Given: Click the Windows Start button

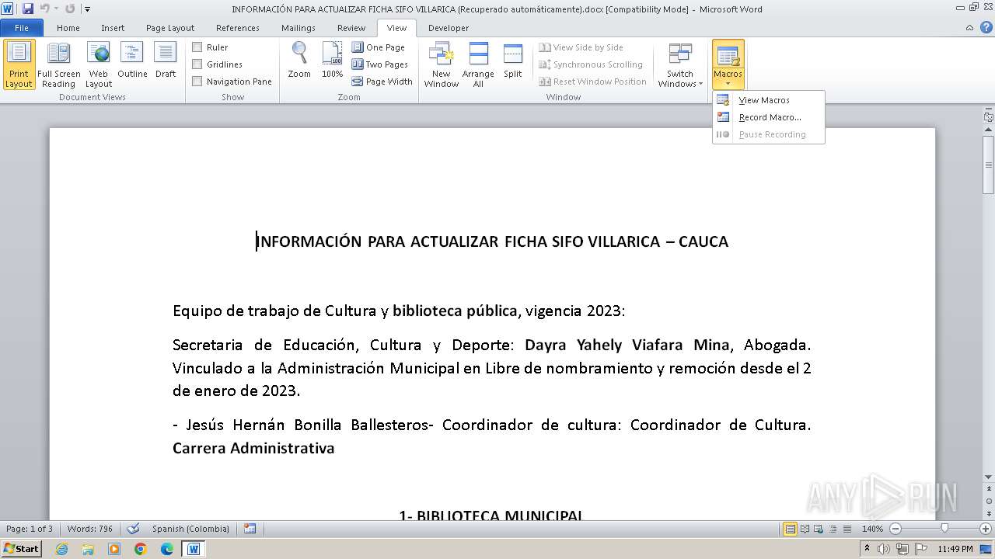Looking at the screenshot, I should point(21,549).
